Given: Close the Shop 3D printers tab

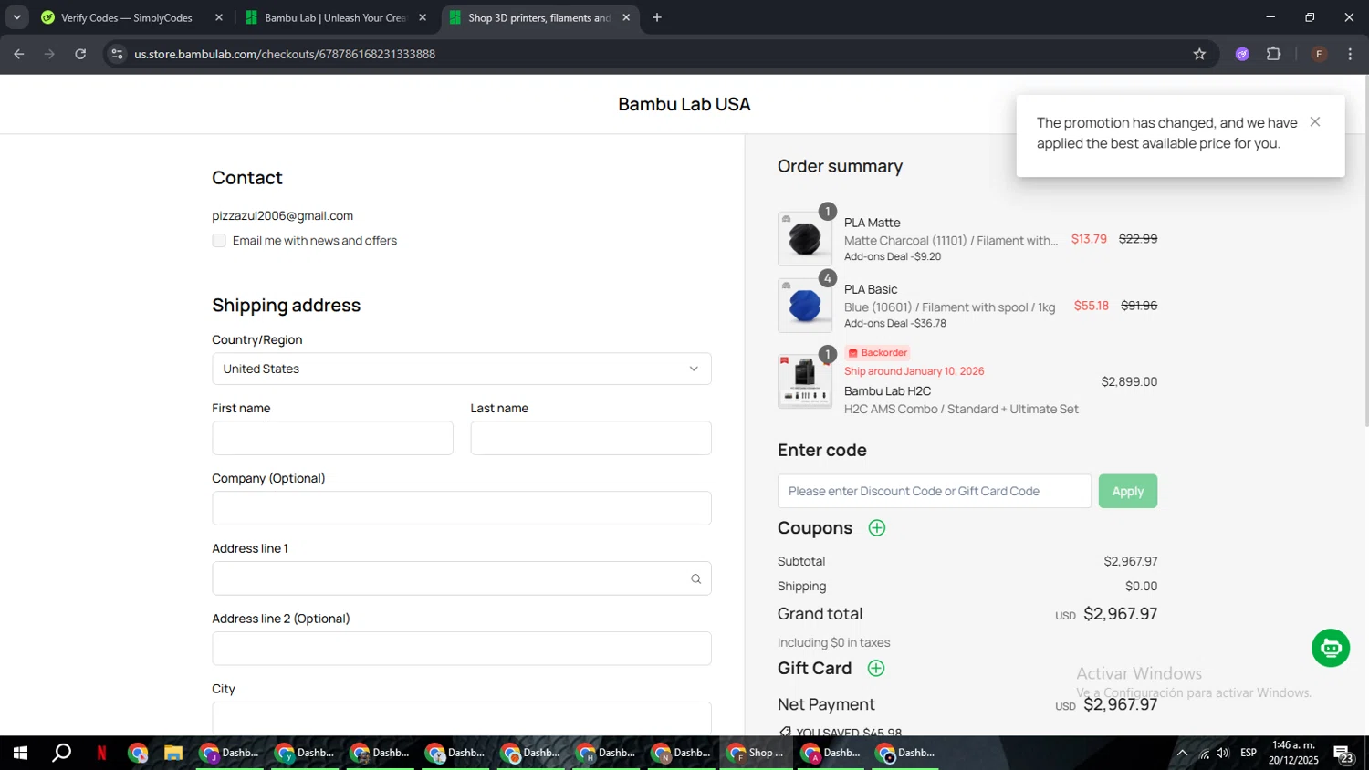Looking at the screenshot, I should (x=626, y=17).
